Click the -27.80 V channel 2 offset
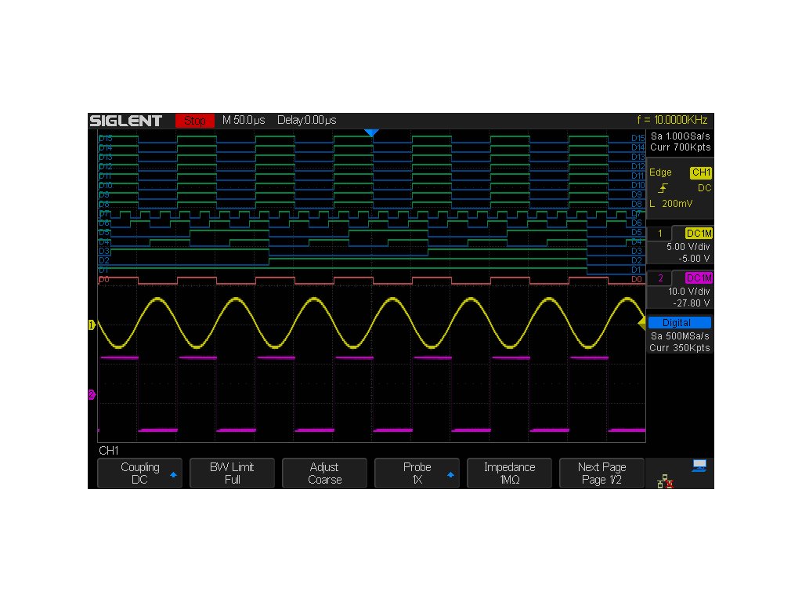Screen dimensions: 802x602 coord(691,303)
